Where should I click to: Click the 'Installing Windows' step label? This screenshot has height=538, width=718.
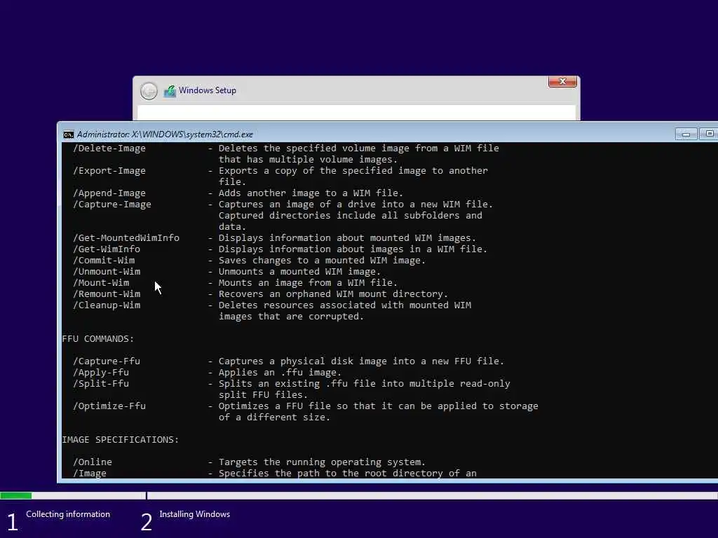point(195,514)
